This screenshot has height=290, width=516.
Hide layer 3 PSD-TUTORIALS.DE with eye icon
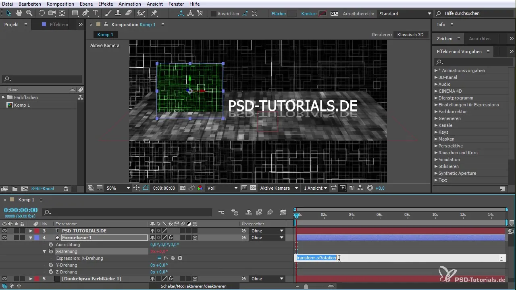coord(4,231)
